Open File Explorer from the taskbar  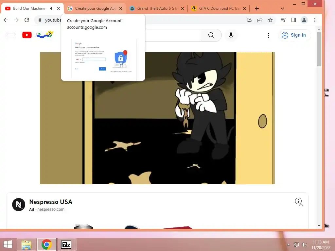click(x=26, y=244)
